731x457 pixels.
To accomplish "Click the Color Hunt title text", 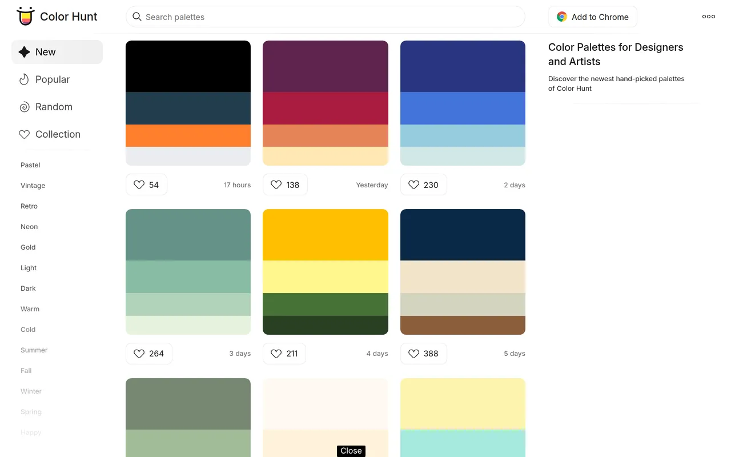I will [69, 17].
